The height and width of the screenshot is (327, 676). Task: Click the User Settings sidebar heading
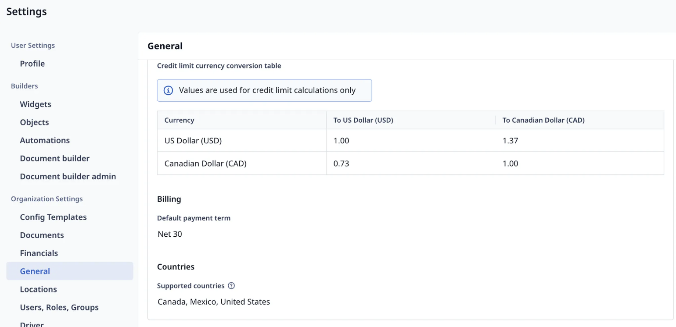tap(33, 46)
